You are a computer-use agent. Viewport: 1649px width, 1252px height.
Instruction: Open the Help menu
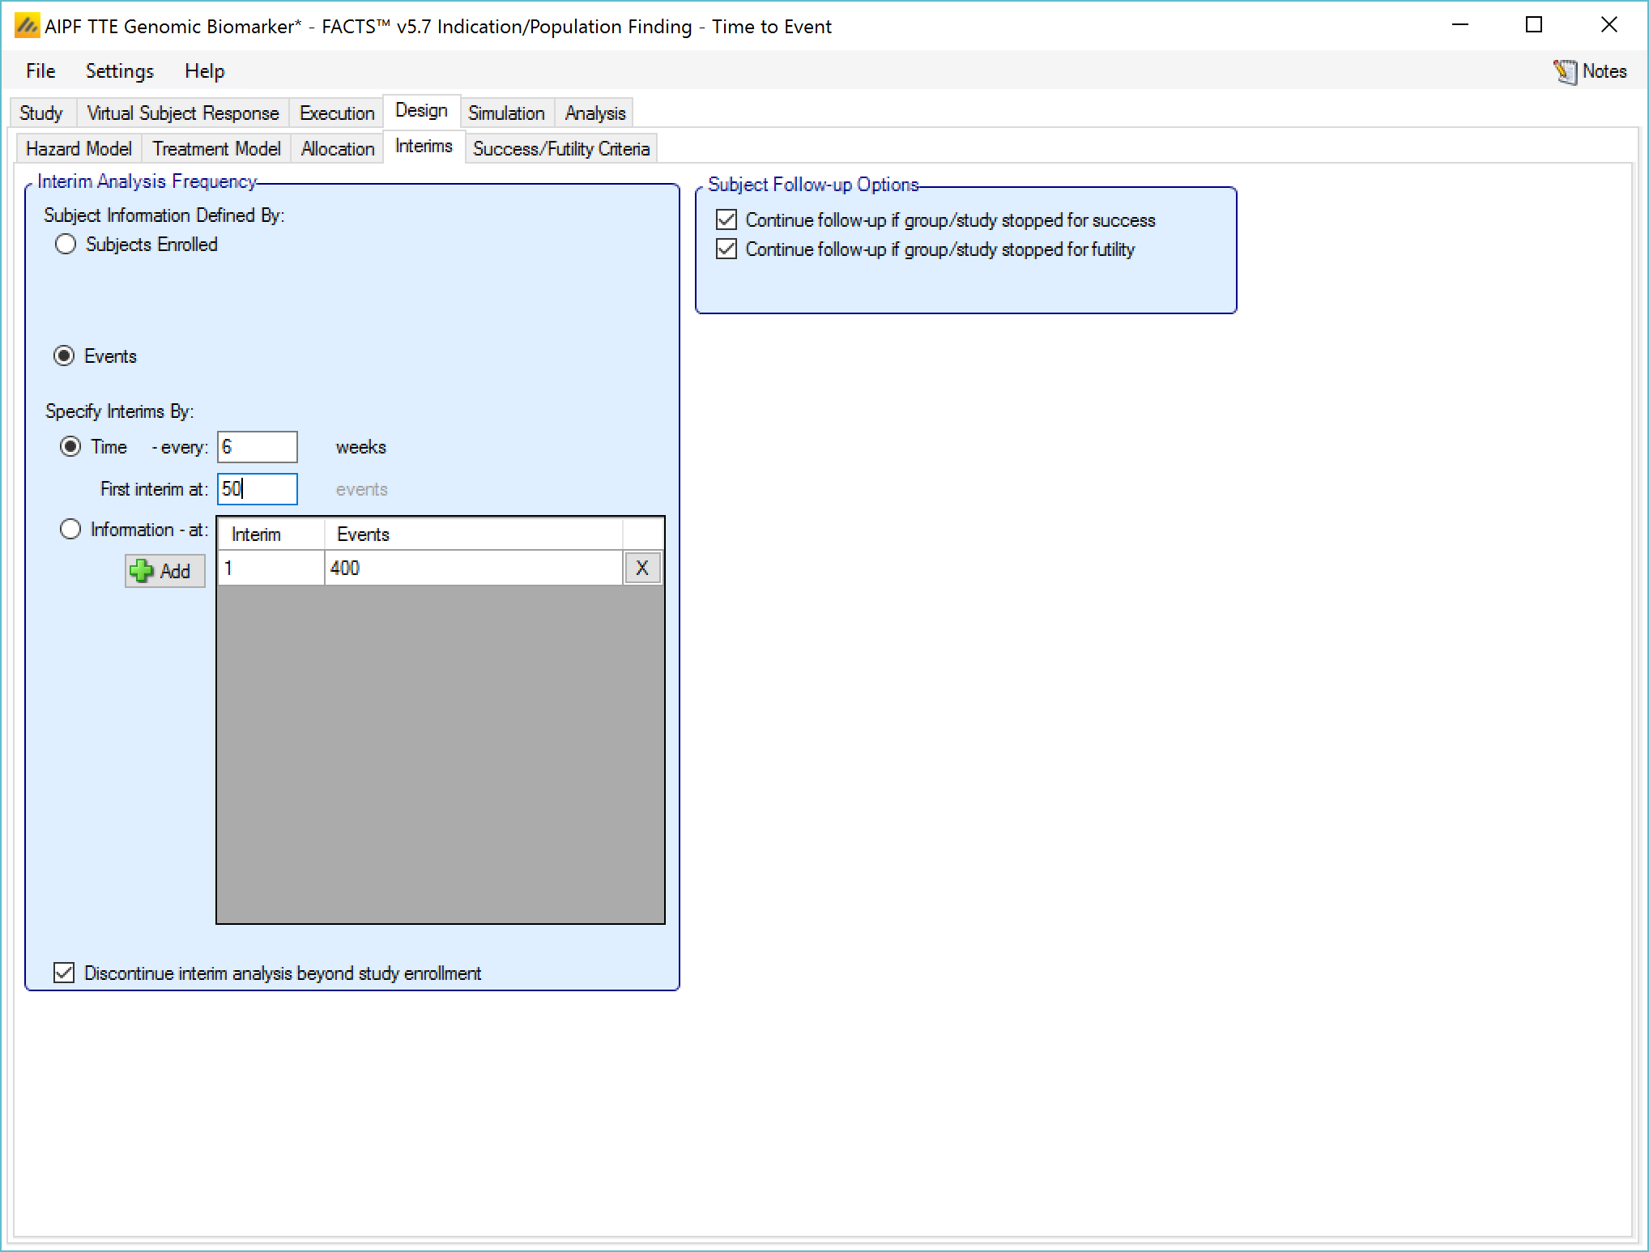click(x=204, y=71)
